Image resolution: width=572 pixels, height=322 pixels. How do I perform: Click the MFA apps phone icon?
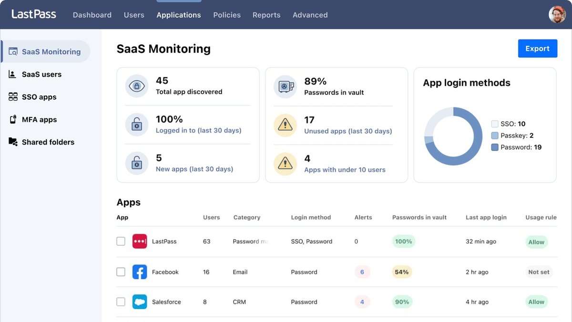tap(13, 119)
